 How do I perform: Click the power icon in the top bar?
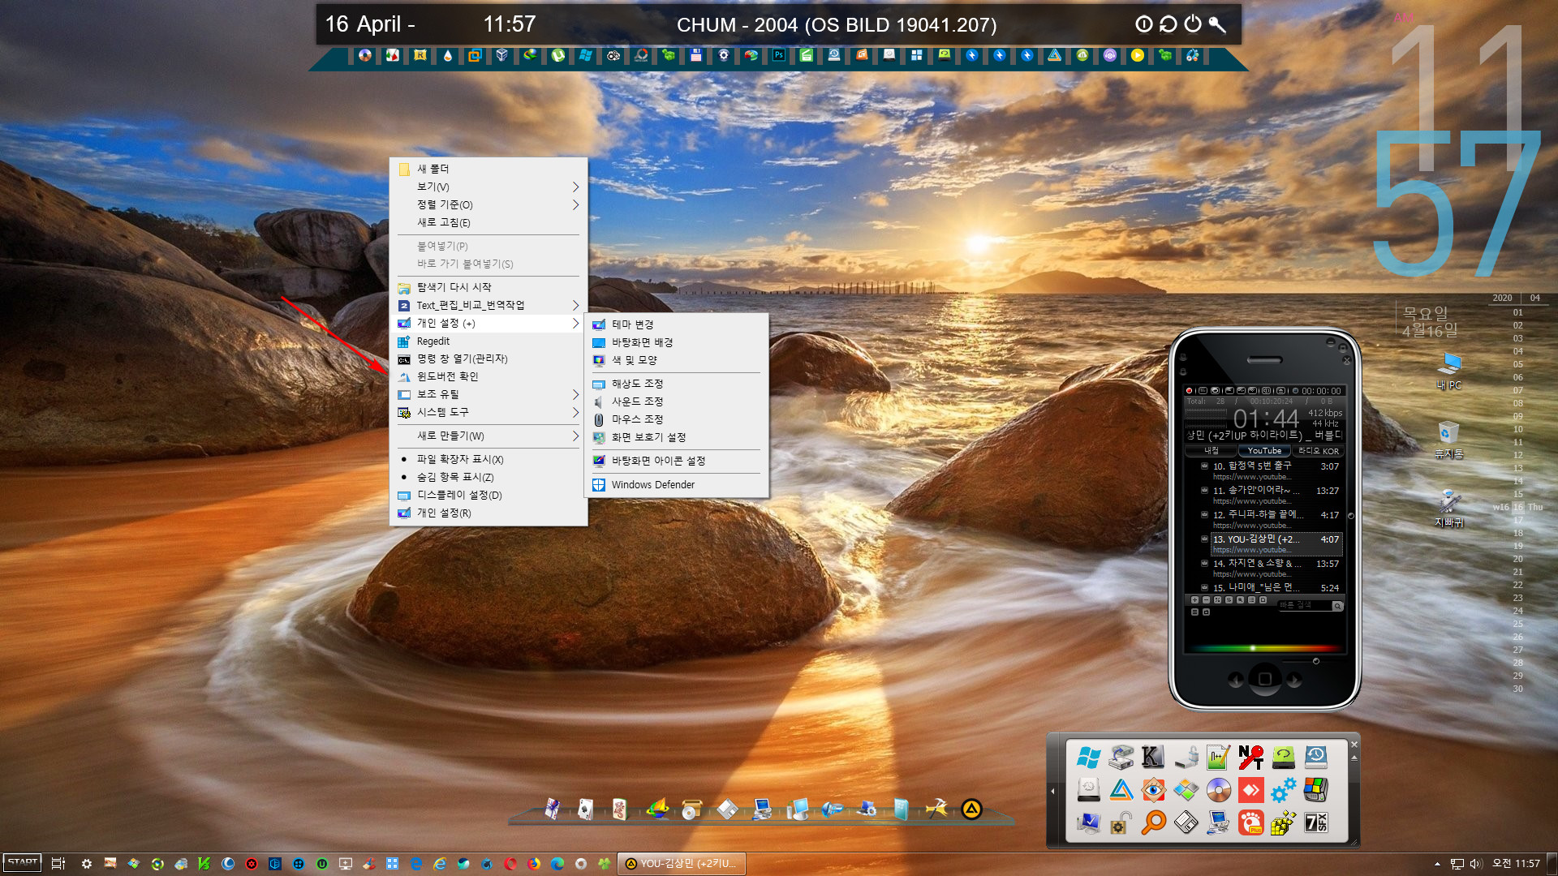coord(1193,24)
